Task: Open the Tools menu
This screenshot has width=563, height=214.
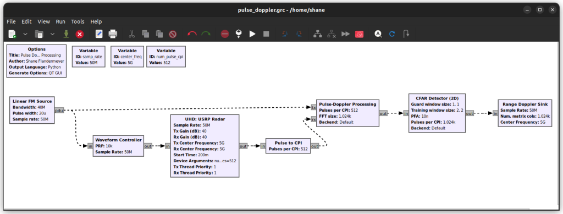Action: [78, 21]
